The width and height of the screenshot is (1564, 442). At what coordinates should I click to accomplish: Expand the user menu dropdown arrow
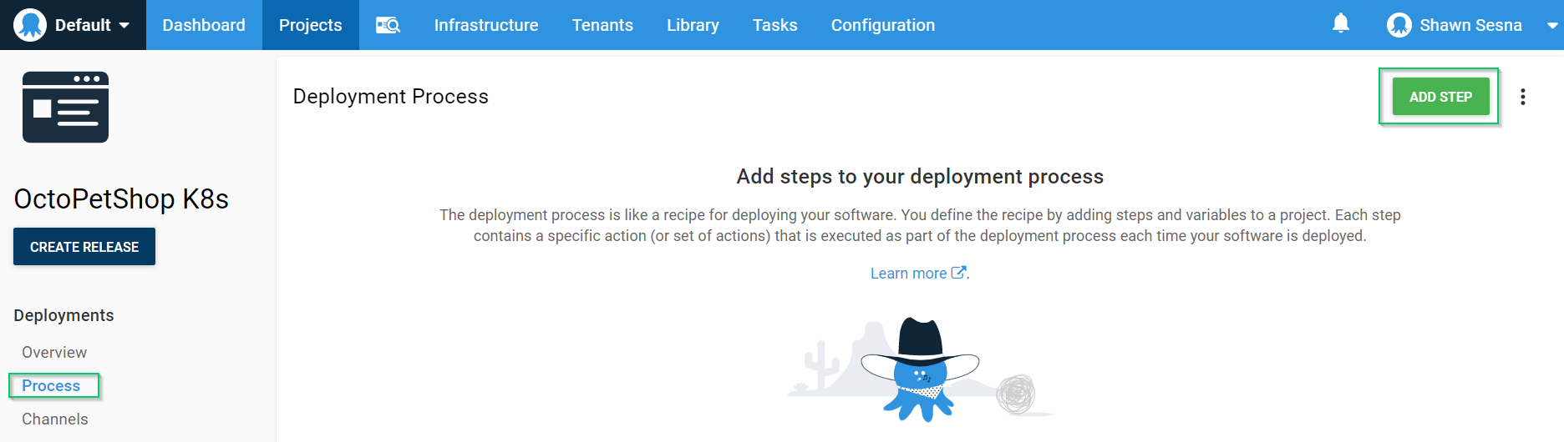(x=1551, y=26)
